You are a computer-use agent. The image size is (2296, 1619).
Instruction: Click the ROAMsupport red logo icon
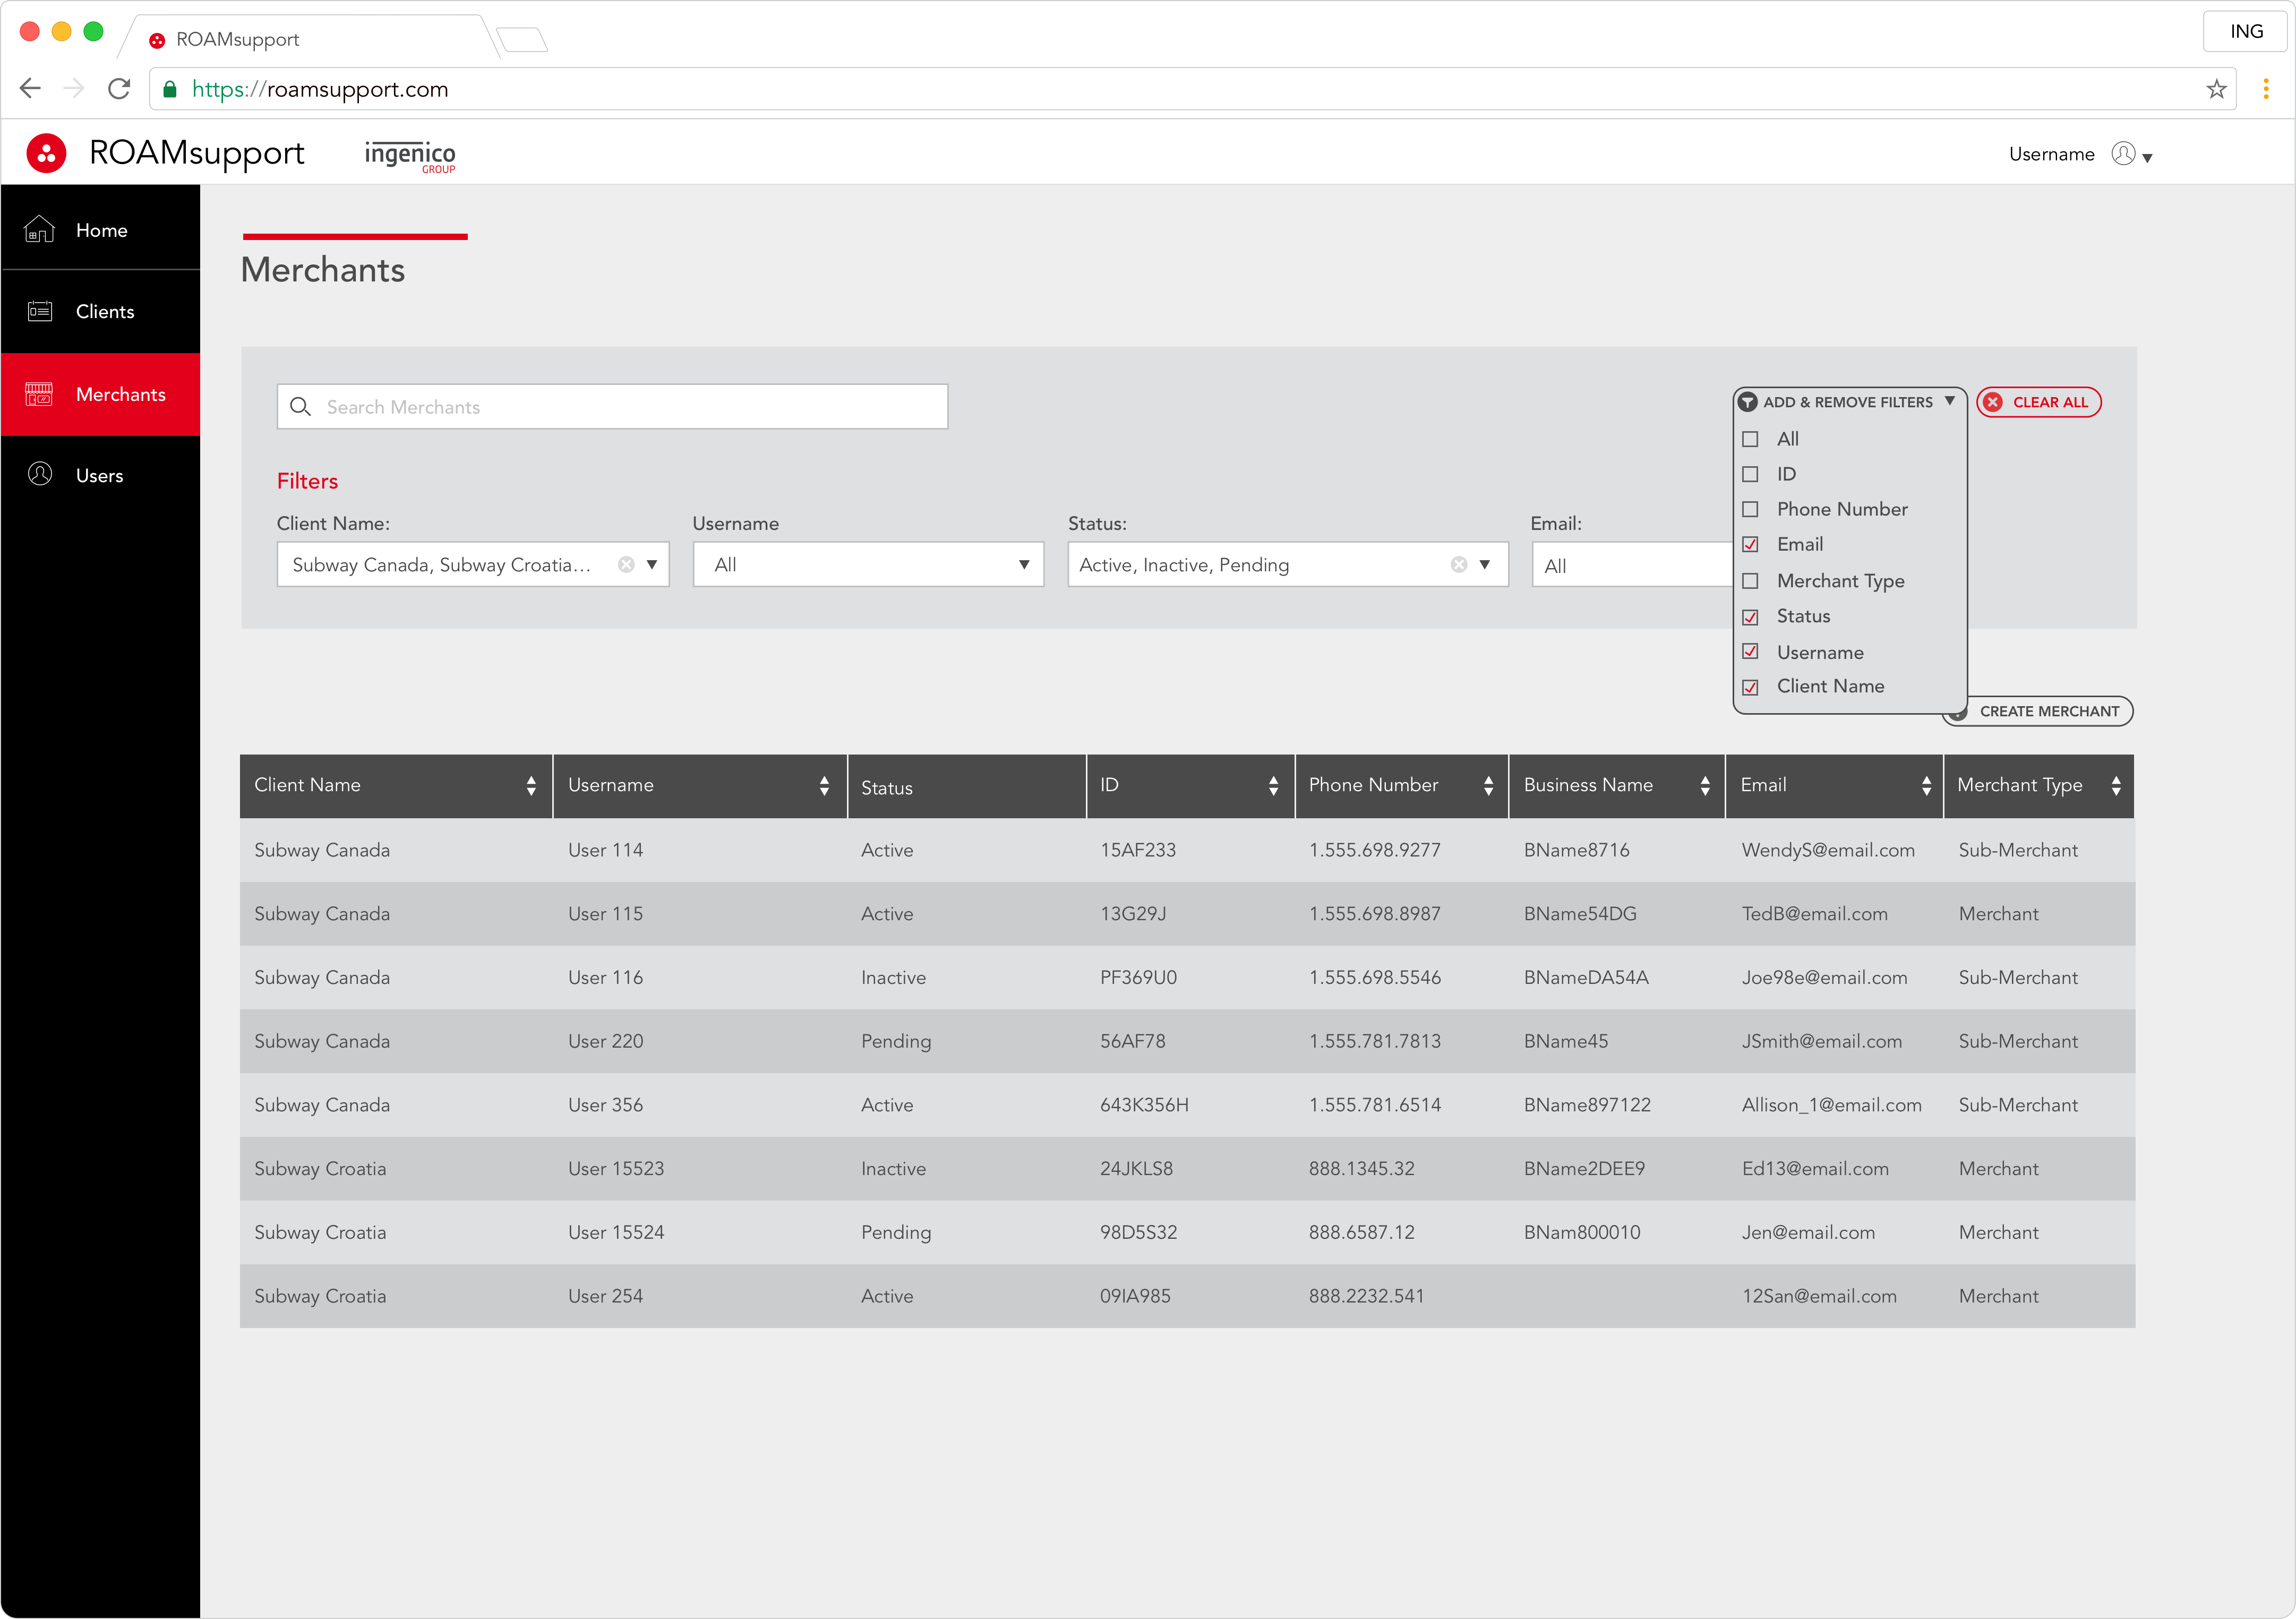point(46,154)
